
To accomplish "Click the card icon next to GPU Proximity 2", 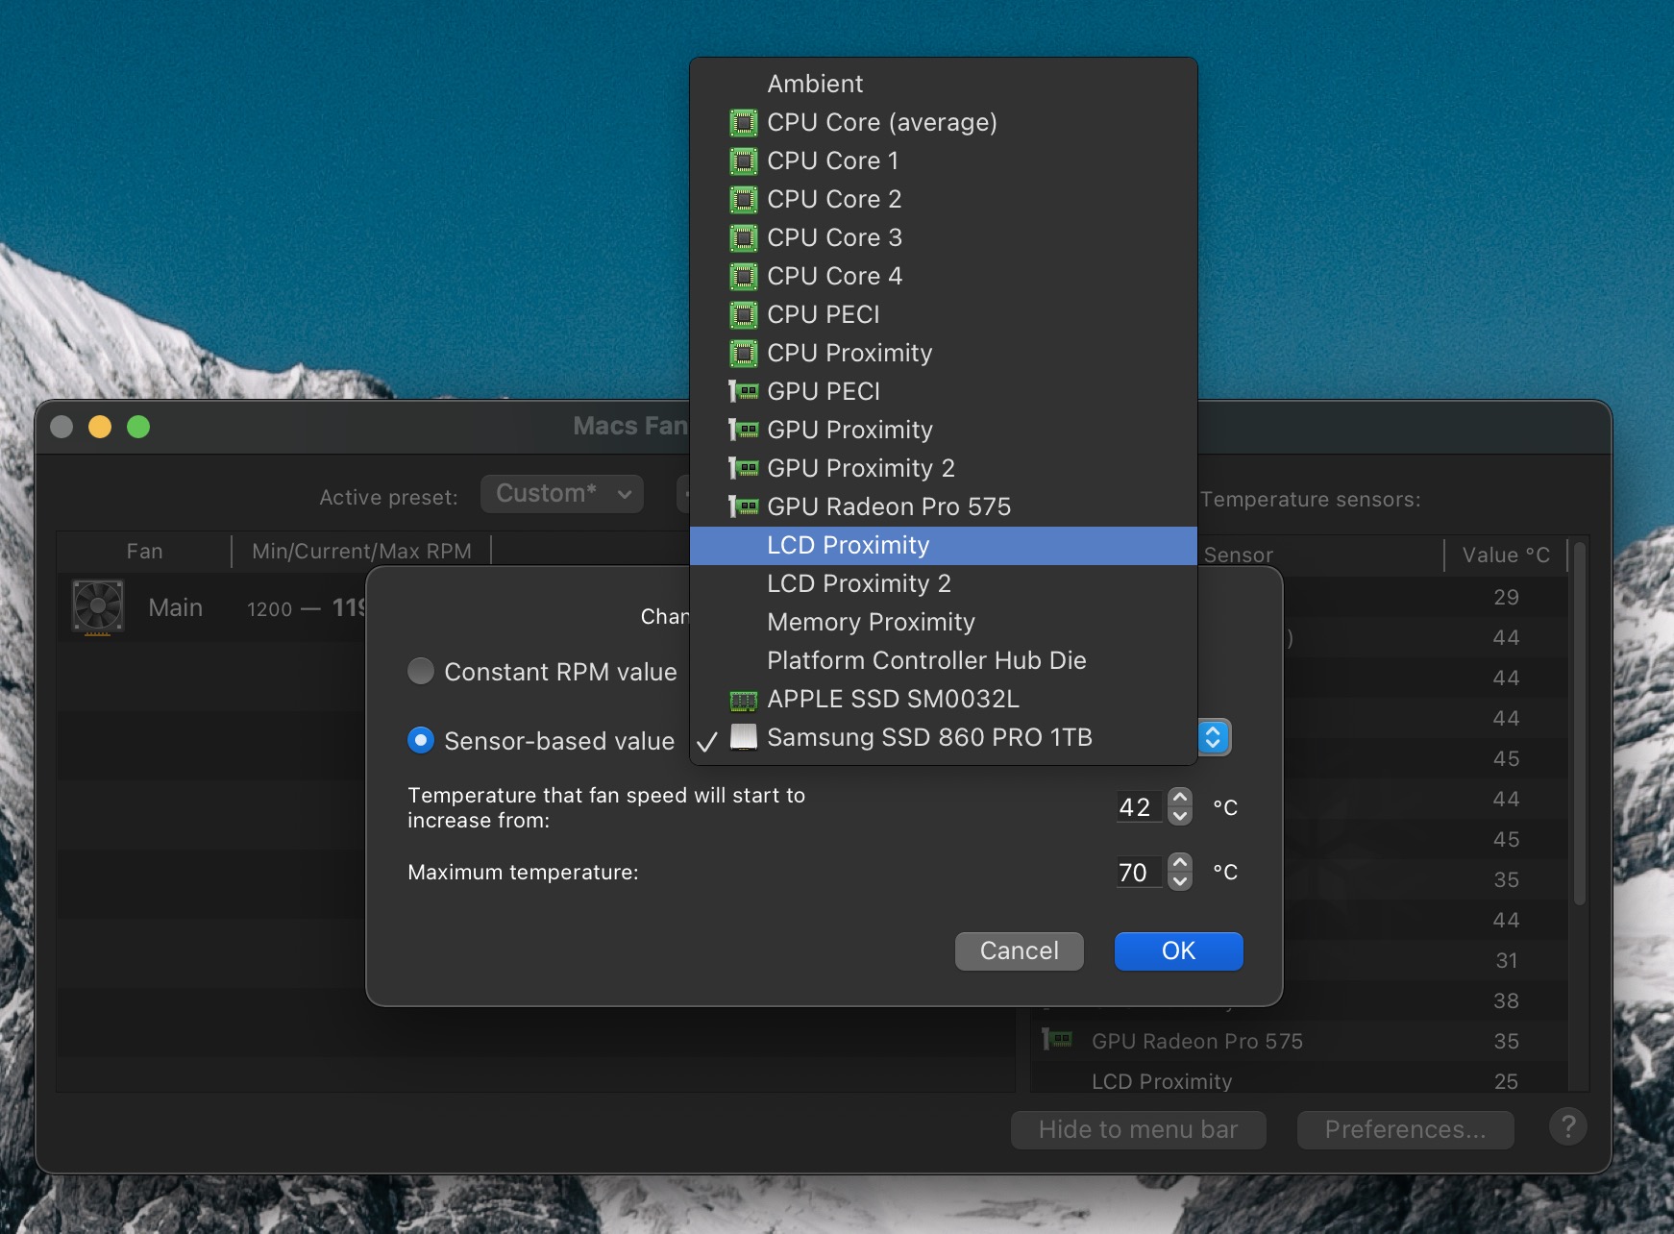I will (743, 468).
